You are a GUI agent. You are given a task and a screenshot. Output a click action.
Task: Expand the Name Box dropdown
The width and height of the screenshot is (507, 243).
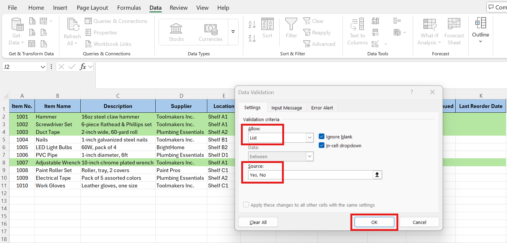point(43,67)
